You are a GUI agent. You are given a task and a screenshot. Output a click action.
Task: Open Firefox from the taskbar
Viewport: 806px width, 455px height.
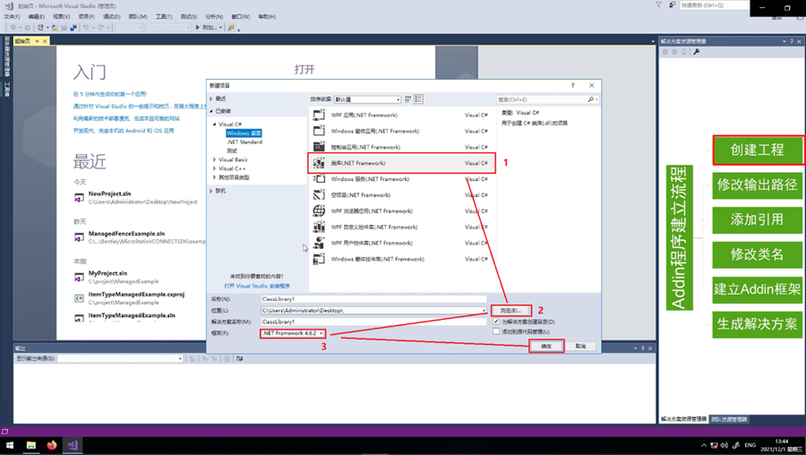click(x=51, y=445)
